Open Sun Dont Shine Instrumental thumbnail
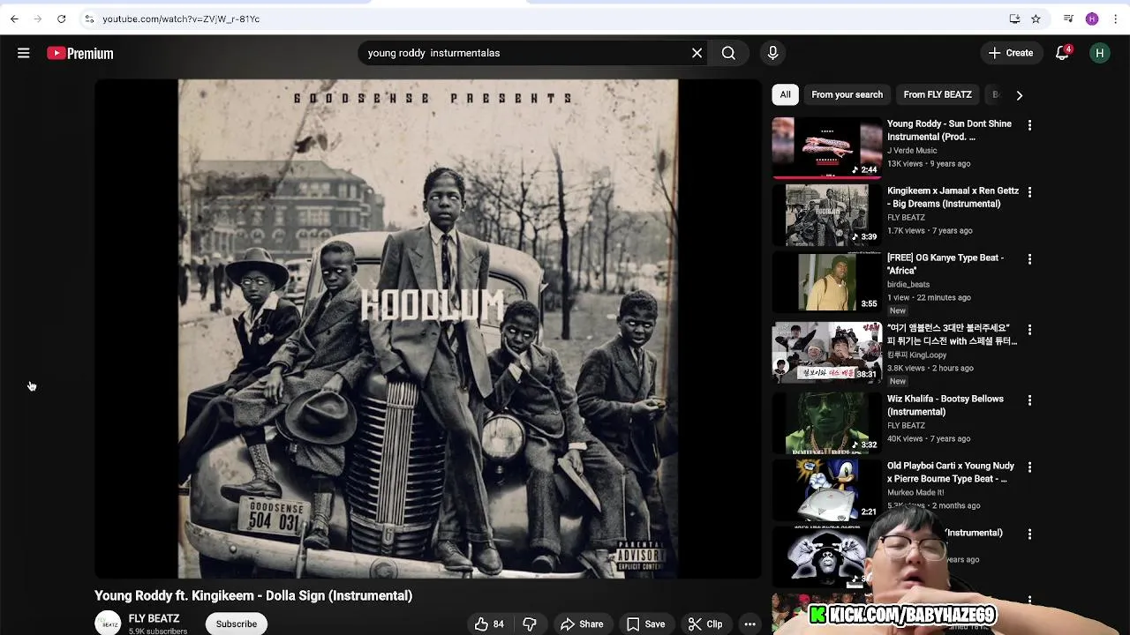 pyautogui.click(x=827, y=147)
